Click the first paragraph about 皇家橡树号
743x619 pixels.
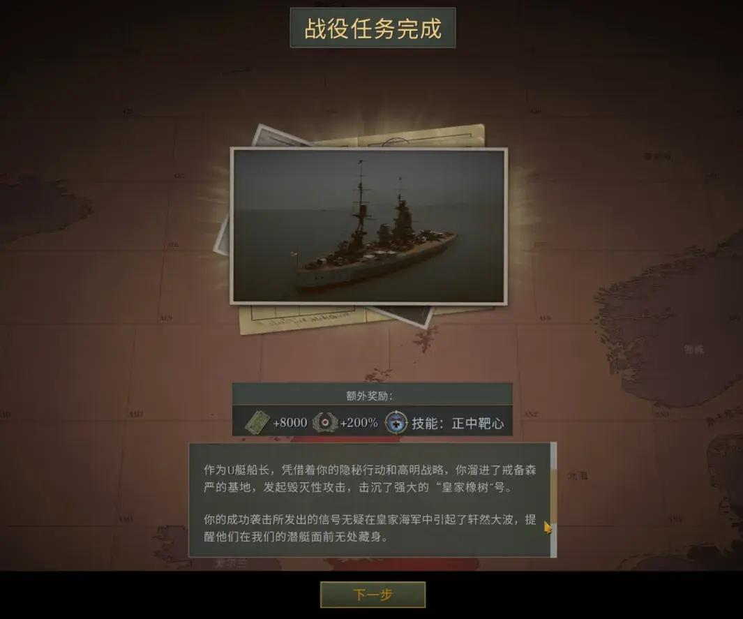370,479
